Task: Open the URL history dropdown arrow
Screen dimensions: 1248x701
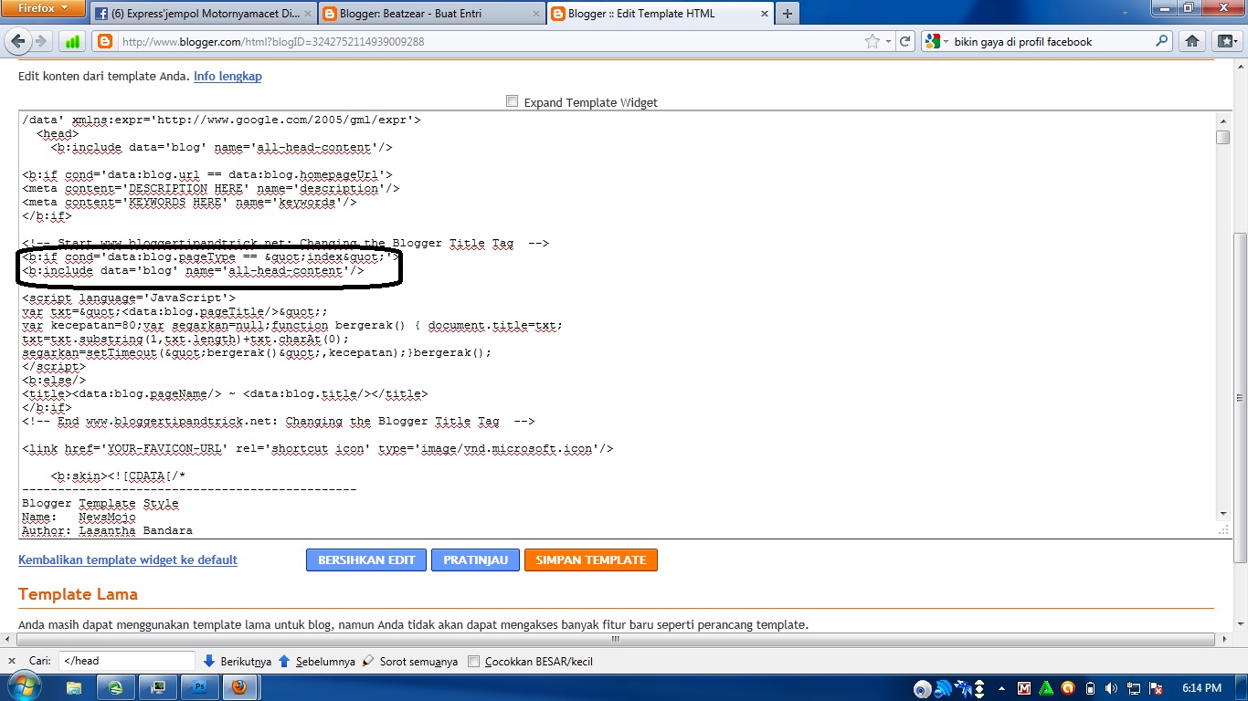Action: [889, 41]
